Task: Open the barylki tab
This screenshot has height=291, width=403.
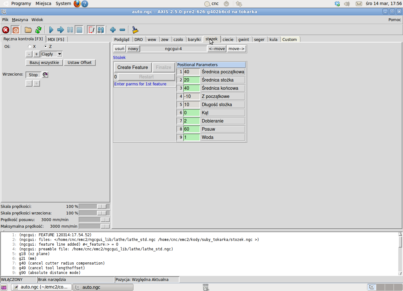Action: pos(194,39)
